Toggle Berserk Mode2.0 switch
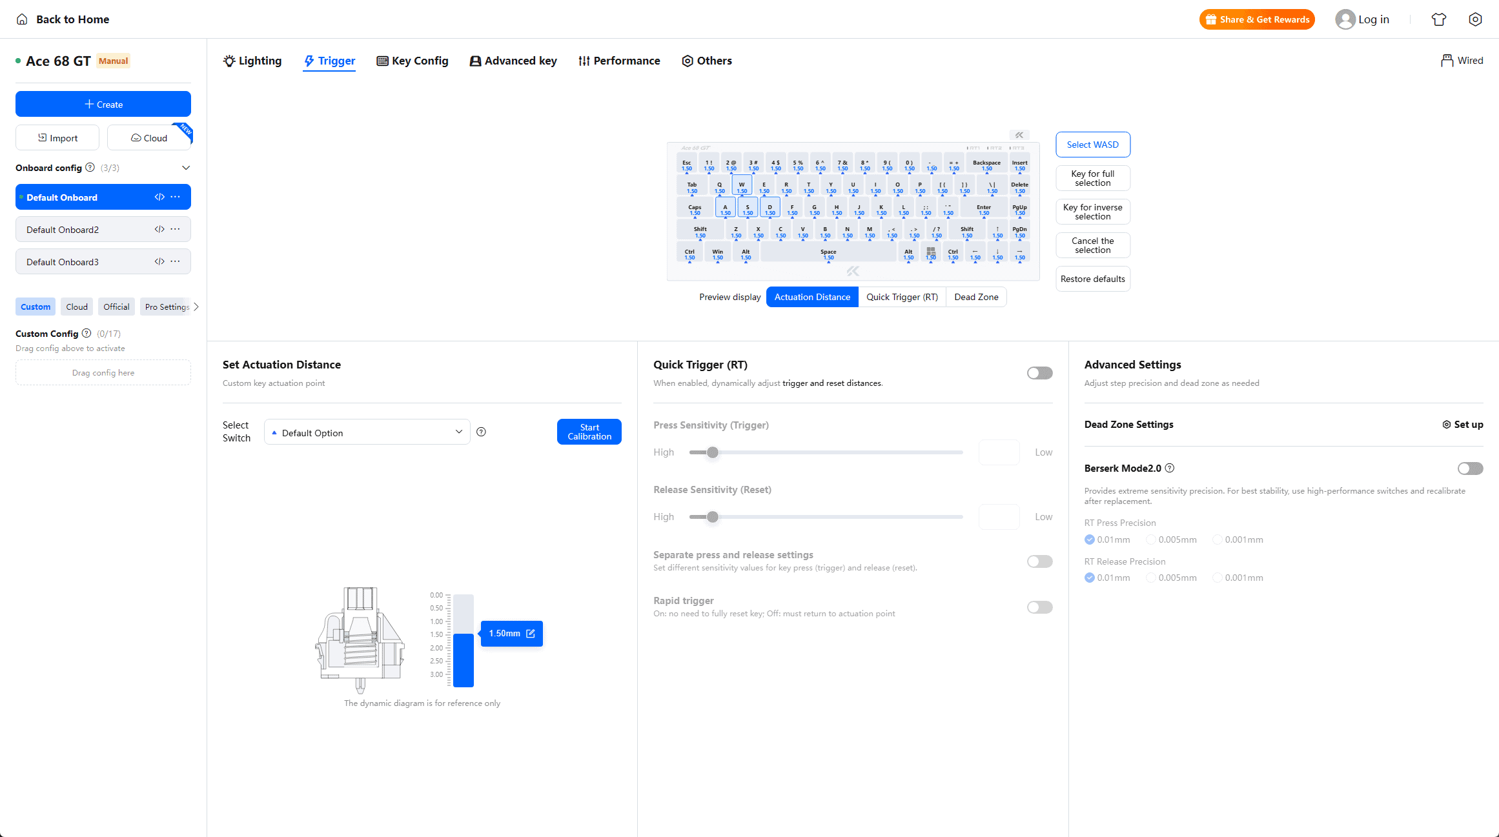Image resolution: width=1499 pixels, height=837 pixels. 1470,469
